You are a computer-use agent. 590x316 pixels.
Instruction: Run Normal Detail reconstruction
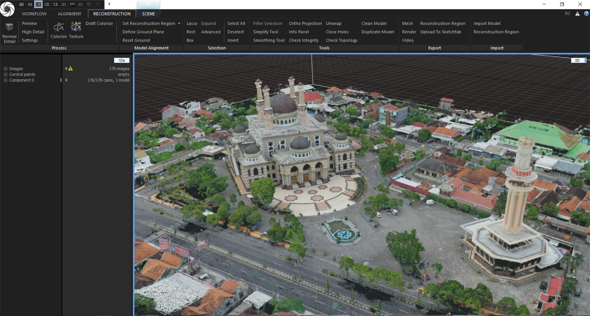click(9, 32)
